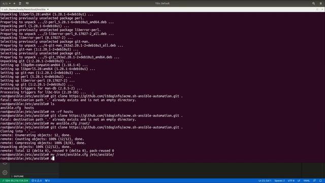Close the terminal pane icon in title bar
325x183 pixels.
point(322,9)
